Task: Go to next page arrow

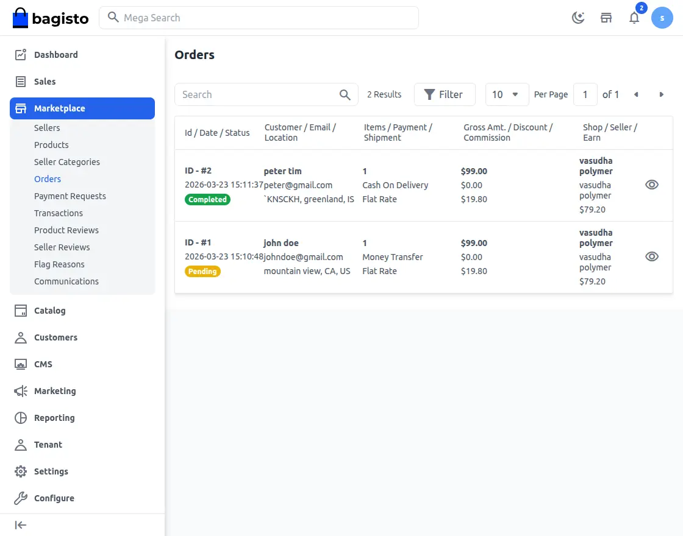Action: click(661, 94)
